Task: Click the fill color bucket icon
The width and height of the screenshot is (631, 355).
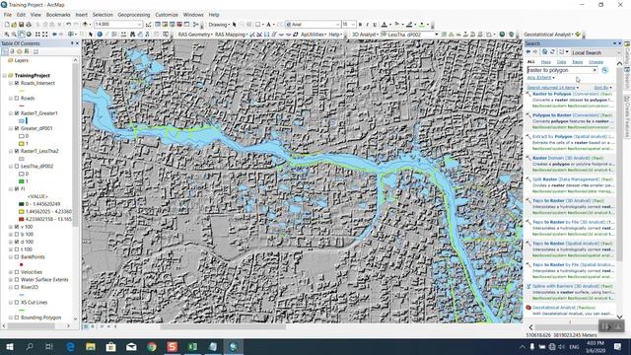Action: [x=396, y=25]
